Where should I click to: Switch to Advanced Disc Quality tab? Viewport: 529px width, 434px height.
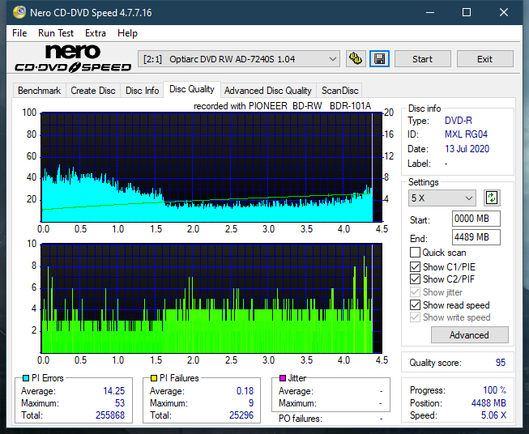point(268,91)
